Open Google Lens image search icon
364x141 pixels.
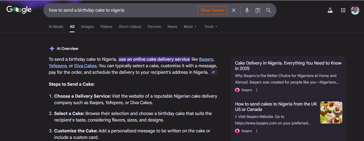(x=258, y=10)
